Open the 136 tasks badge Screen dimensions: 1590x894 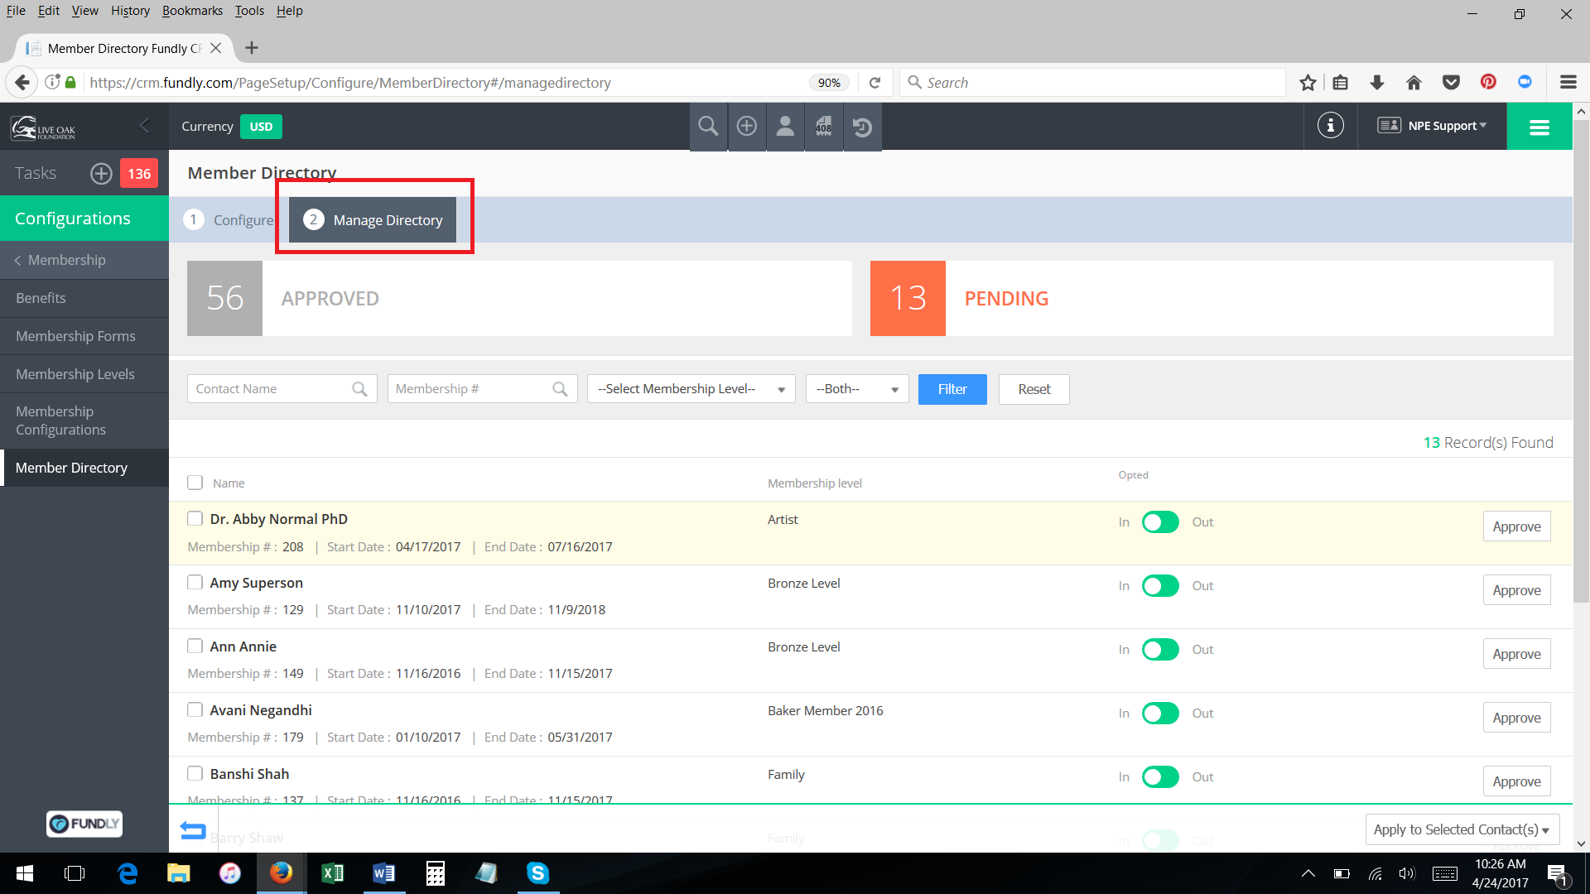tap(139, 174)
